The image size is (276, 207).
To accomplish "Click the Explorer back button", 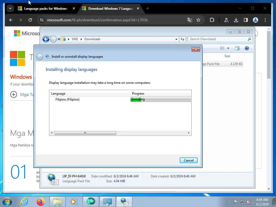I will tap(46, 39).
